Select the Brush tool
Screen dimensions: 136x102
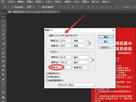click(x=3, y=48)
